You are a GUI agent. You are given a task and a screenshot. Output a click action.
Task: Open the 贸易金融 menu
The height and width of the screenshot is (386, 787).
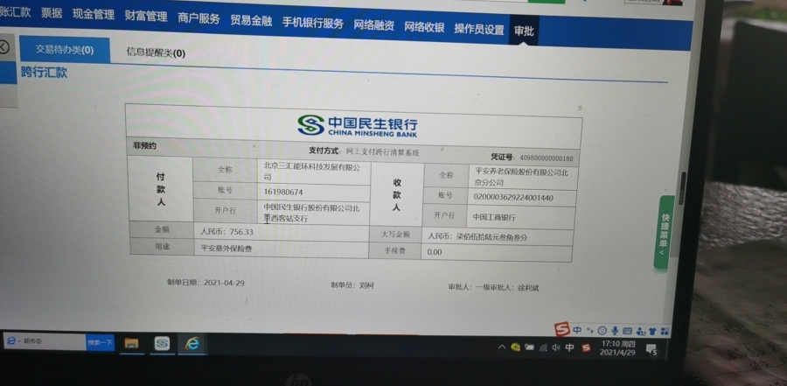pyautogui.click(x=251, y=21)
